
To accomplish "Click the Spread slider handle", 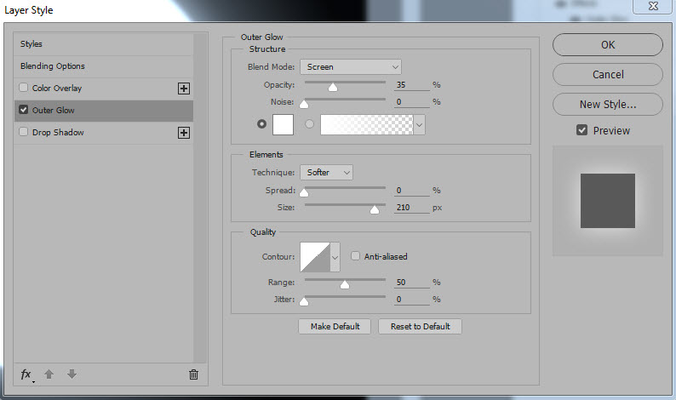I will (x=304, y=192).
